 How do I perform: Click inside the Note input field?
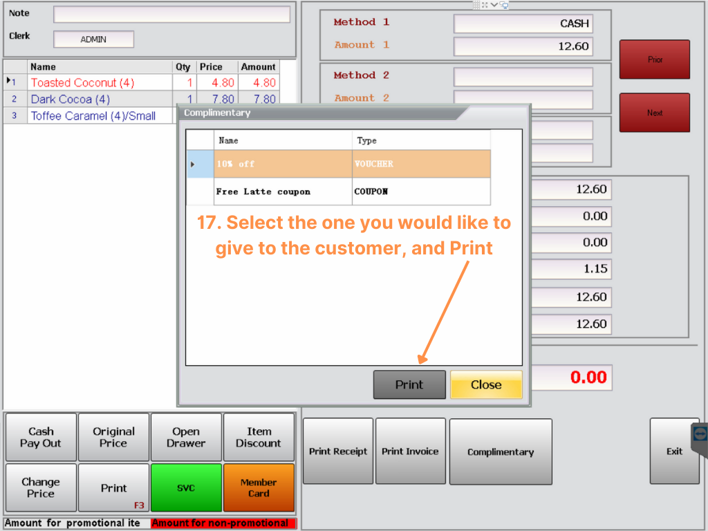click(x=171, y=14)
